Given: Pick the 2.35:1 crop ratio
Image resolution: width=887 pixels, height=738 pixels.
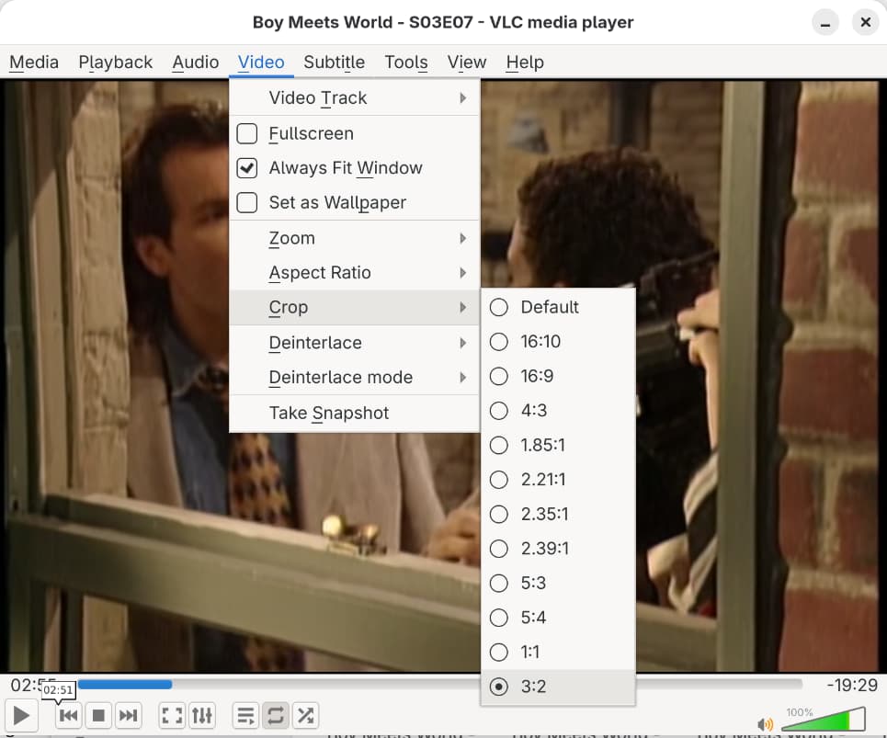Looking at the screenshot, I should pyautogui.click(x=558, y=514).
